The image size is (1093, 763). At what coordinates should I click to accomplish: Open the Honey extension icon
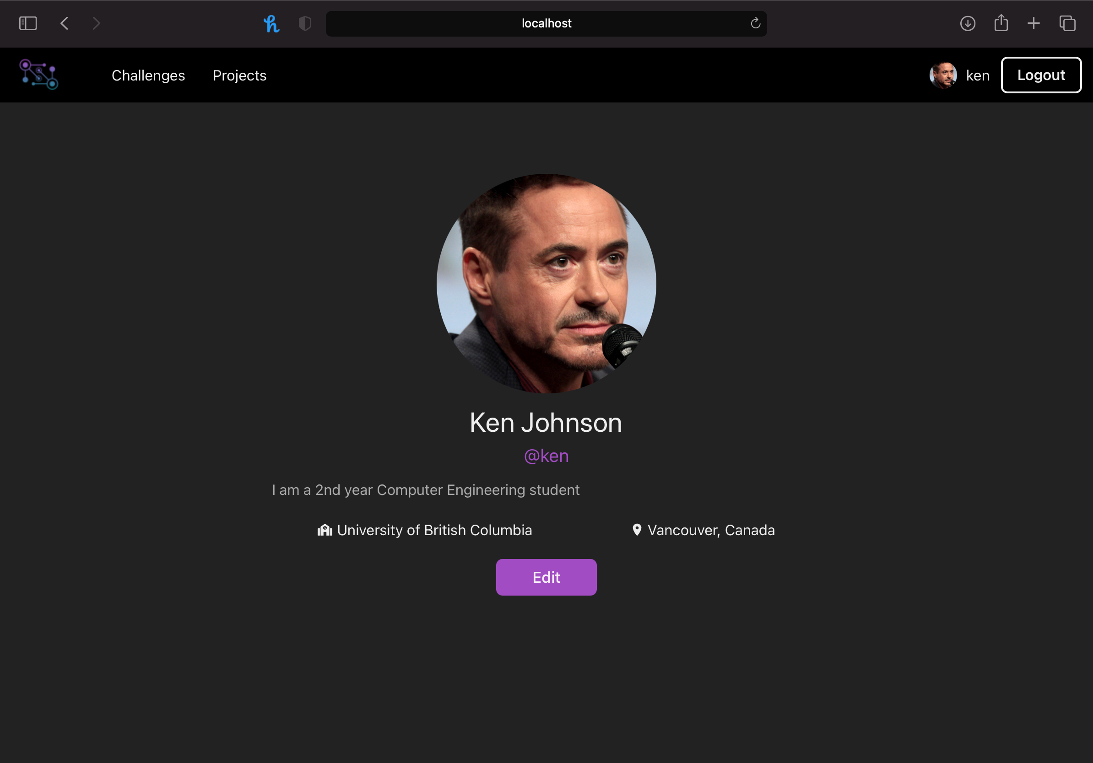(x=271, y=23)
